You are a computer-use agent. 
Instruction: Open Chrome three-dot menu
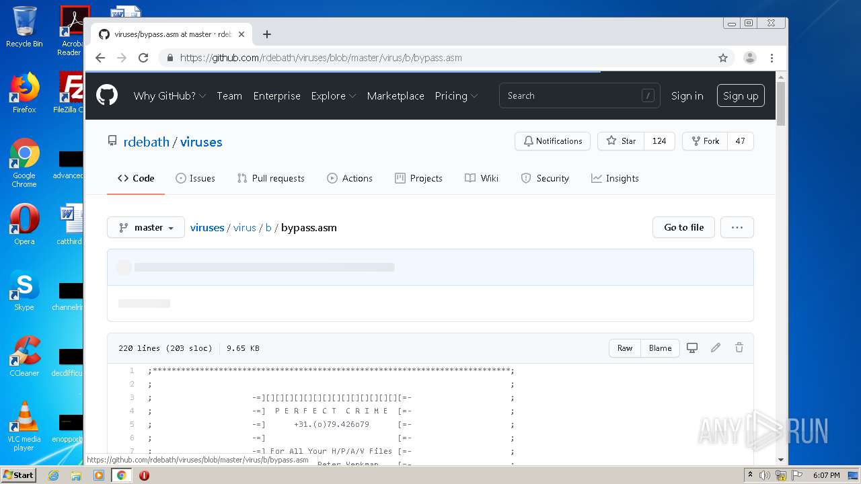(x=772, y=58)
